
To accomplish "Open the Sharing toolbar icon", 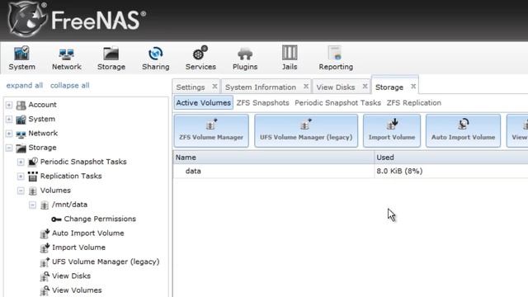I will point(156,58).
